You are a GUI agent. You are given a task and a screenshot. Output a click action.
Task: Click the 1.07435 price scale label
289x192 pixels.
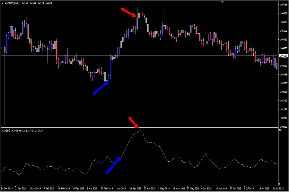tap(284, 4)
